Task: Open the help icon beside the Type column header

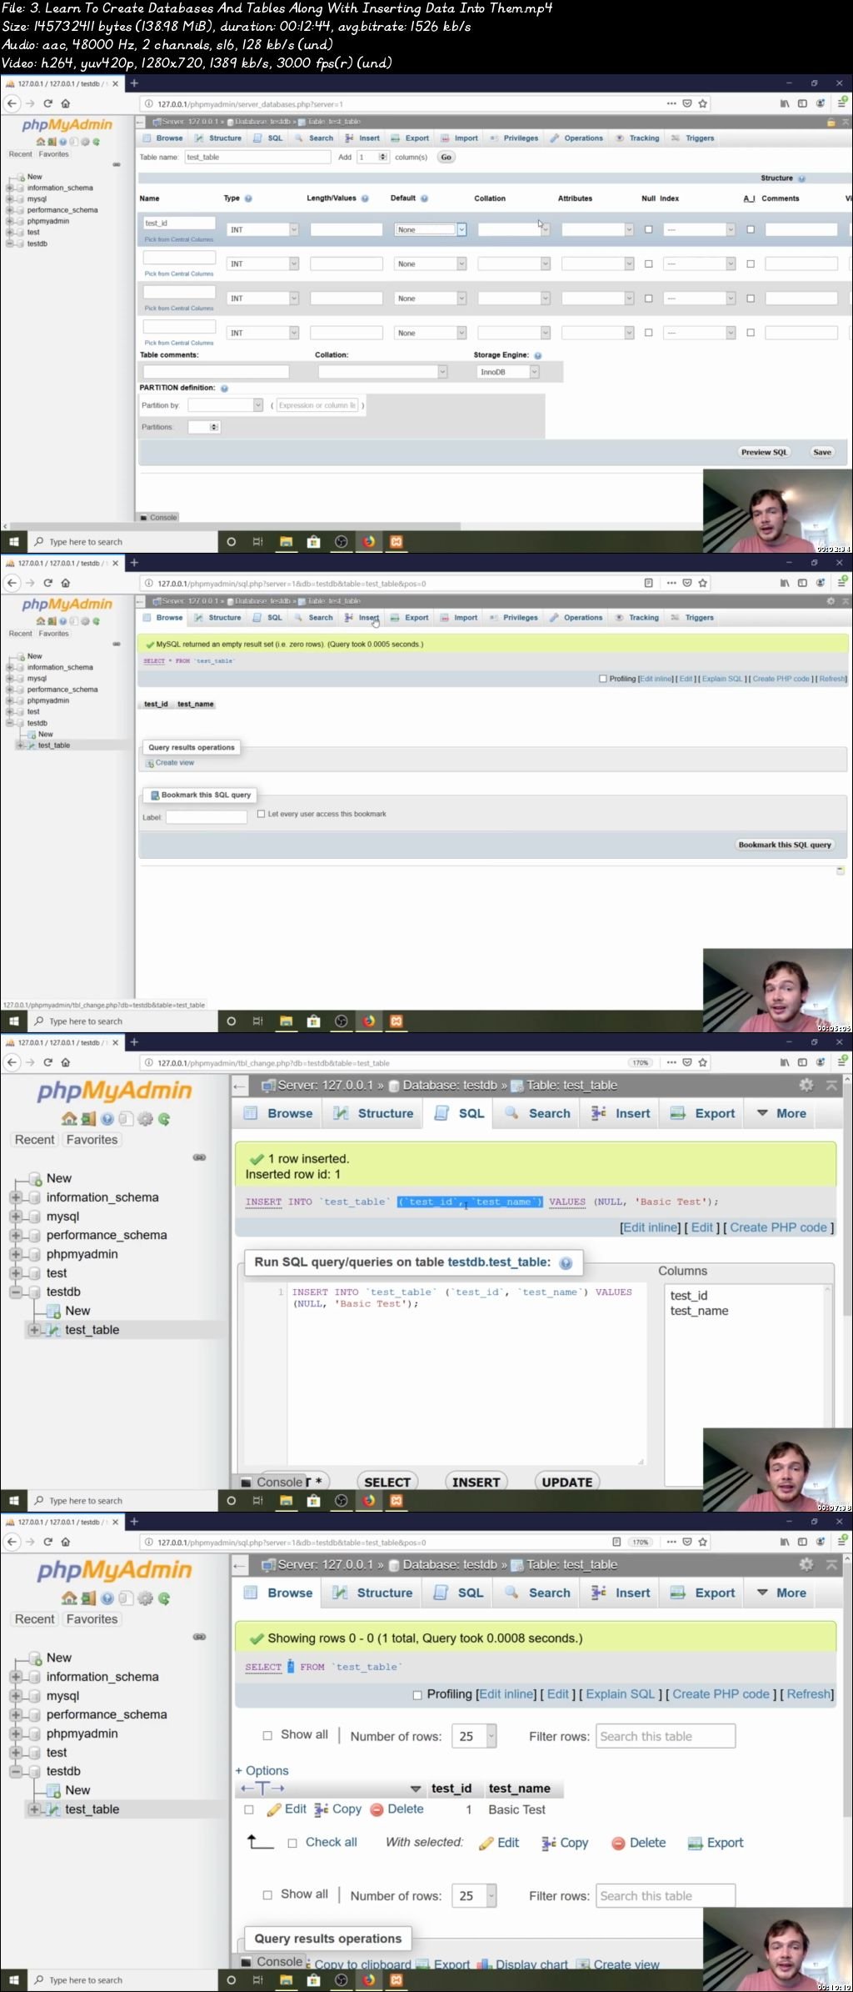Action: [x=248, y=198]
